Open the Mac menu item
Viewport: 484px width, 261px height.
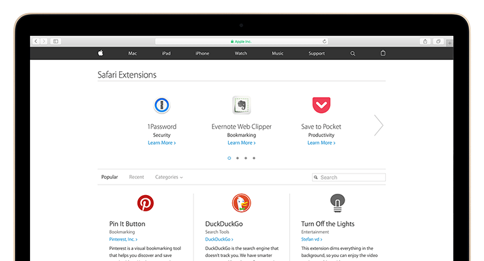pyautogui.click(x=132, y=54)
